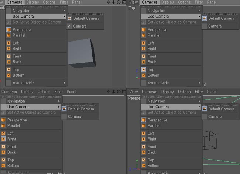Click wireframe cube in lower-right viewport
Image resolution: width=240 pixels, height=174 pixels.
[210, 140]
